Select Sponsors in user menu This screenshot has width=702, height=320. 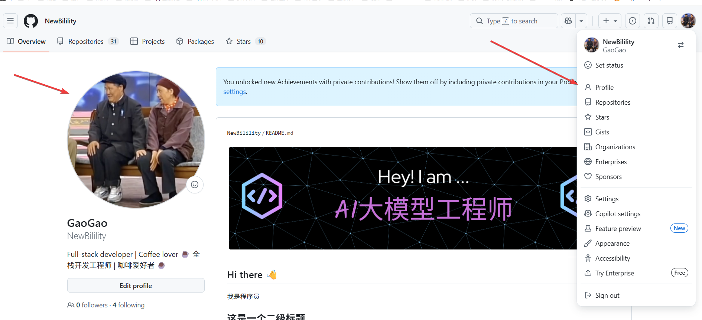[636, 176]
